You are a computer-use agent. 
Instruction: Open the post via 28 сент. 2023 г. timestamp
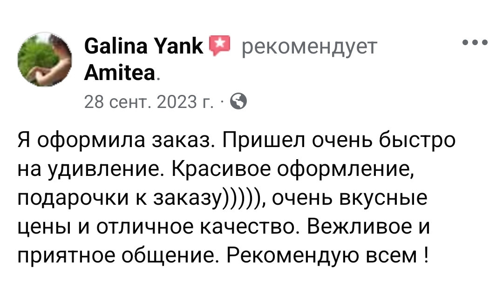coord(149,102)
